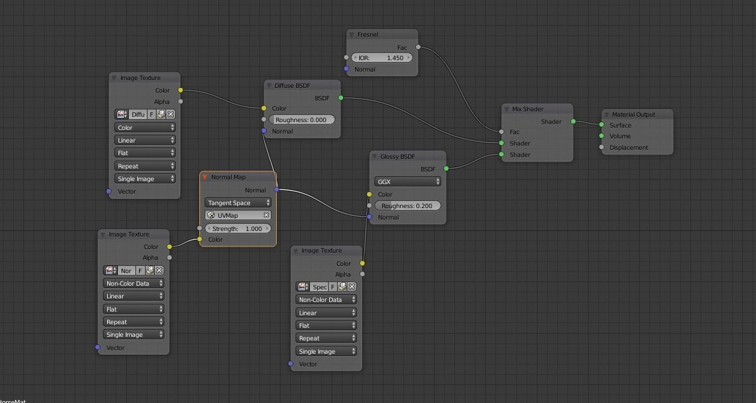Select the Diffuse BSDF node title

[x=293, y=85]
